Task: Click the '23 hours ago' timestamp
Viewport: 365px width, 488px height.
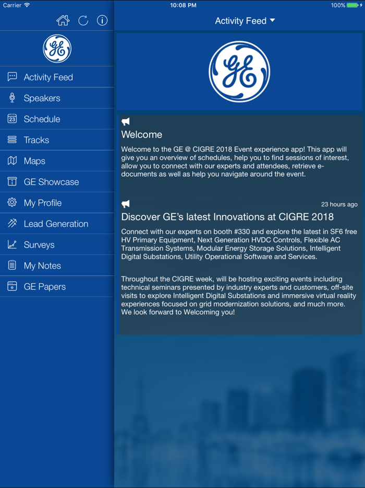Action: pyautogui.click(x=339, y=204)
